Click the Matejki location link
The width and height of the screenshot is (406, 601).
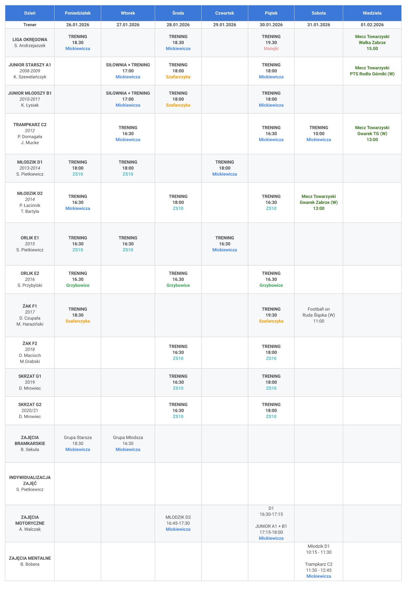(x=271, y=49)
